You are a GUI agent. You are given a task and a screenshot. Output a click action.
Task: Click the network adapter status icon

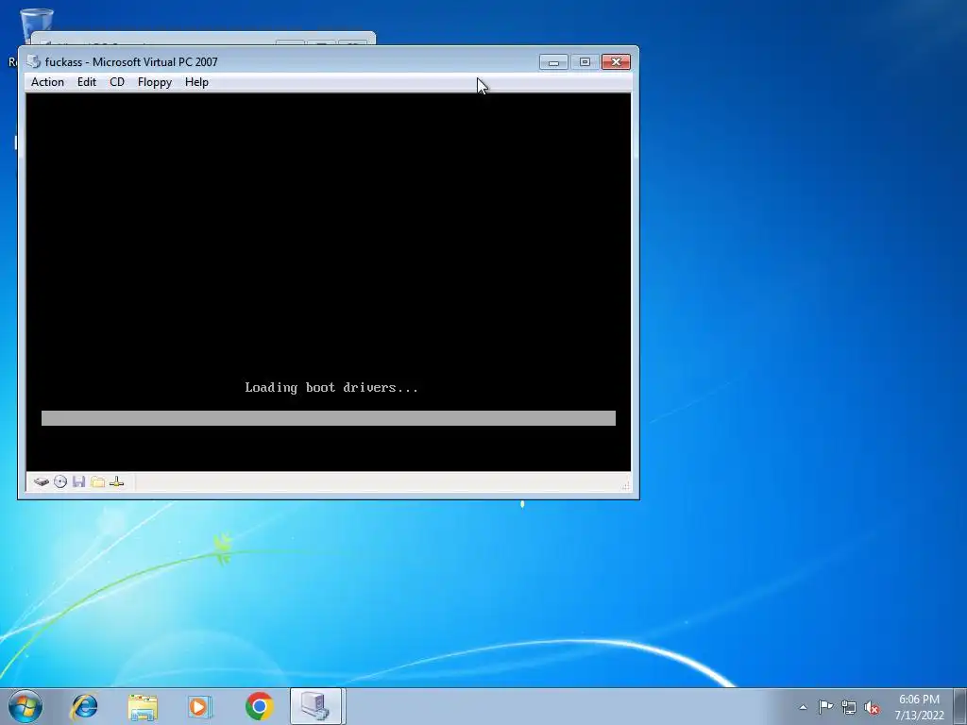click(116, 482)
